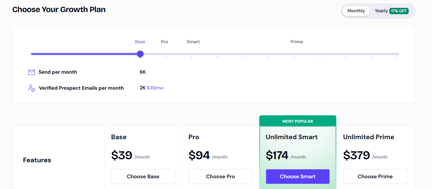Click the slider tick mark below the Pro label
Viewport: 432px width, 189px height.
pyautogui.click(x=166, y=56)
